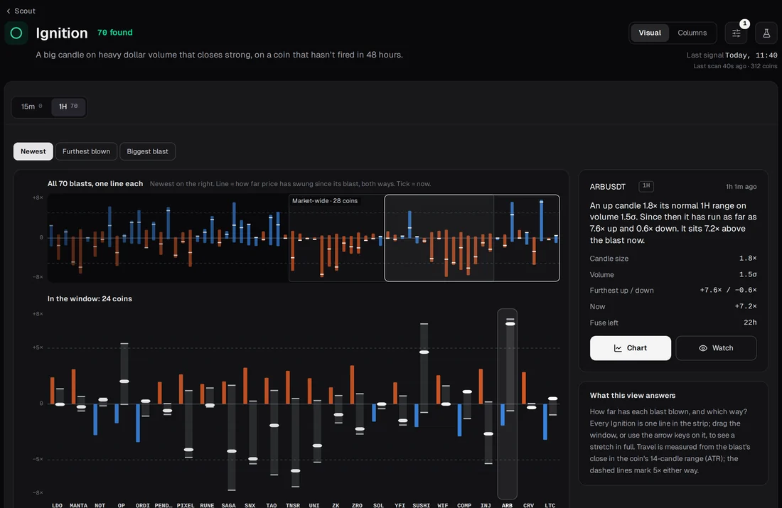This screenshot has width=782, height=508.
Task: Click the In the window: 24 coins heading
Action: [x=90, y=298]
